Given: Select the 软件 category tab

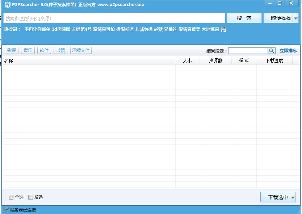Looking at the screenshot, I should pyautogui.click(x=44, y=50).
